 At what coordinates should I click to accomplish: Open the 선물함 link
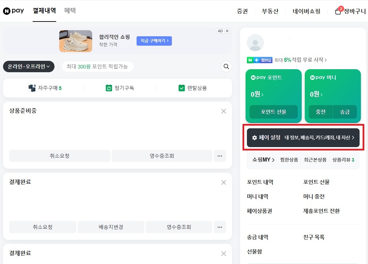coord(254,252)
